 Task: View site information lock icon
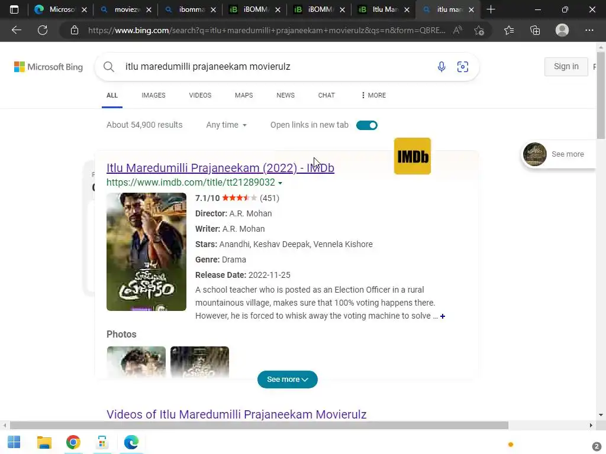click(75, 30)
